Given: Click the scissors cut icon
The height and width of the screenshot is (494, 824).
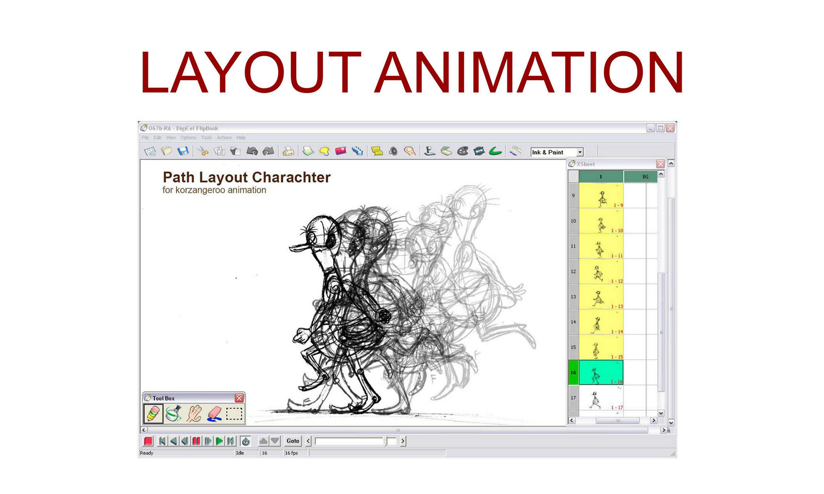Looking at the screenshot, I should (x=203, y=151).
